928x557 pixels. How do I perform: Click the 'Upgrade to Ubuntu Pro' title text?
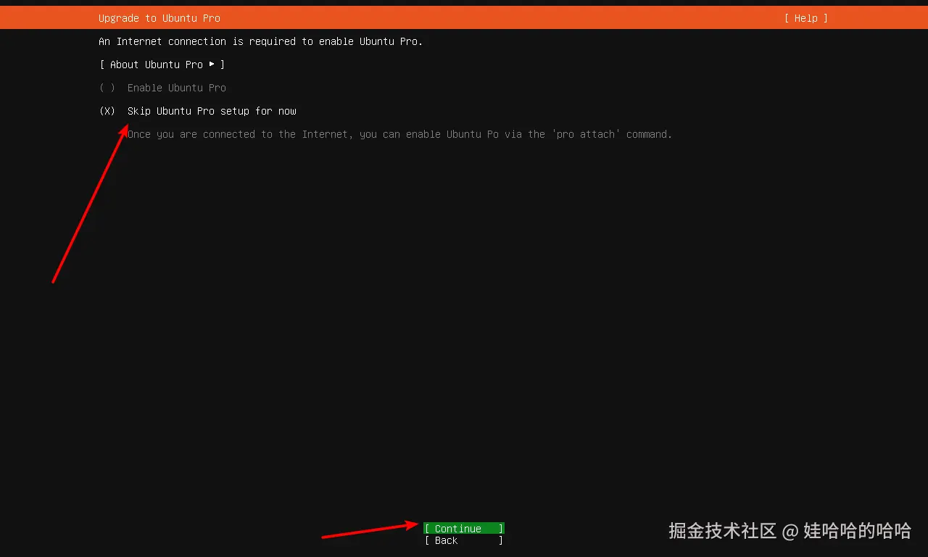[159, 18]
